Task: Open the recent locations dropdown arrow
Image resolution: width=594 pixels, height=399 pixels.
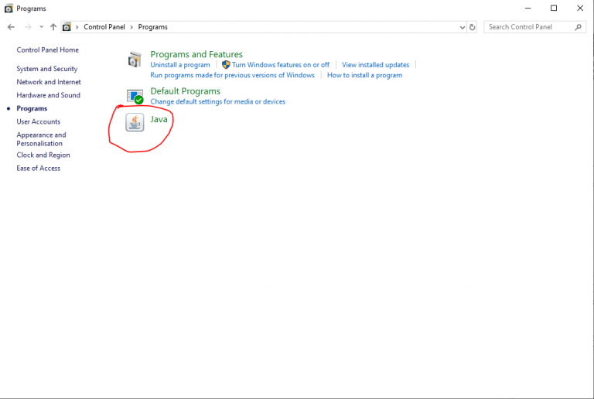Action: click(x=41, y=27)
